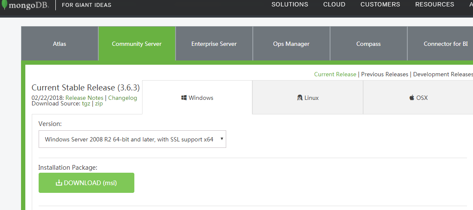Open the Version dropdown arrow

coord(222,139)
